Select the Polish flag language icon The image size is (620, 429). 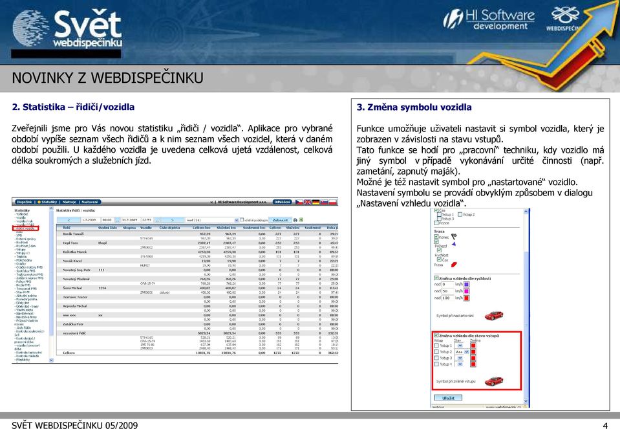(x=332, y=202)
